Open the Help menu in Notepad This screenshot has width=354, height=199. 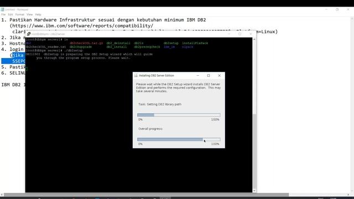[38, 14]
